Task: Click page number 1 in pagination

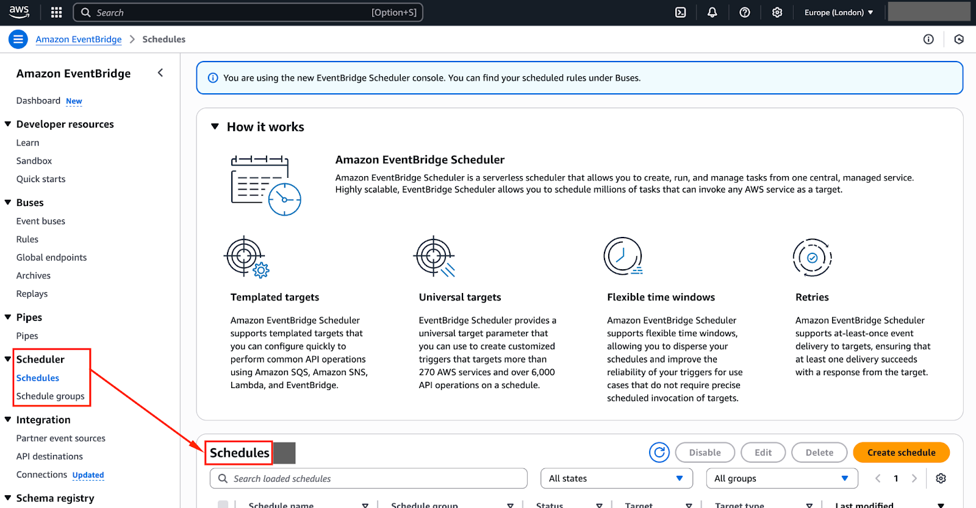Action: 895,478
